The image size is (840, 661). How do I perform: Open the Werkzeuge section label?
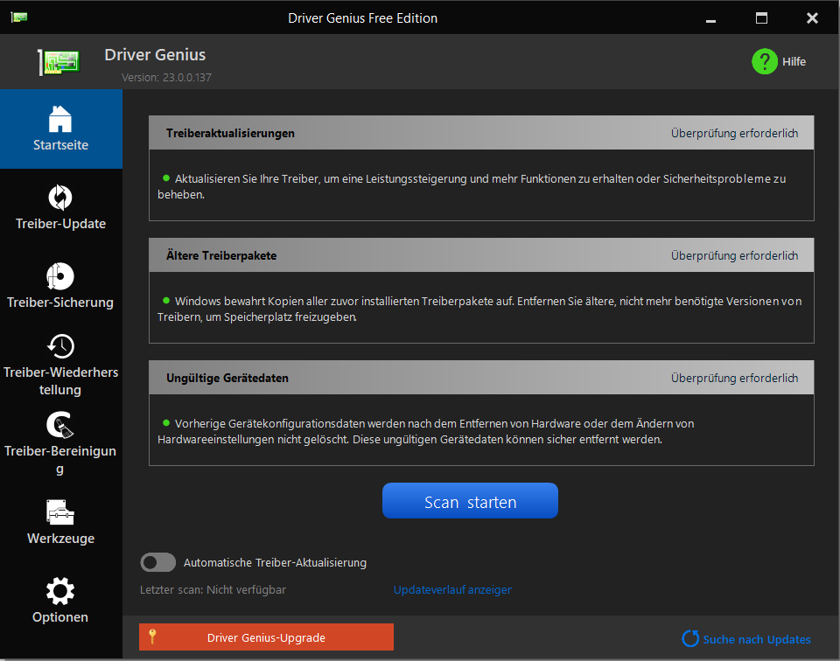coord(60,539)
